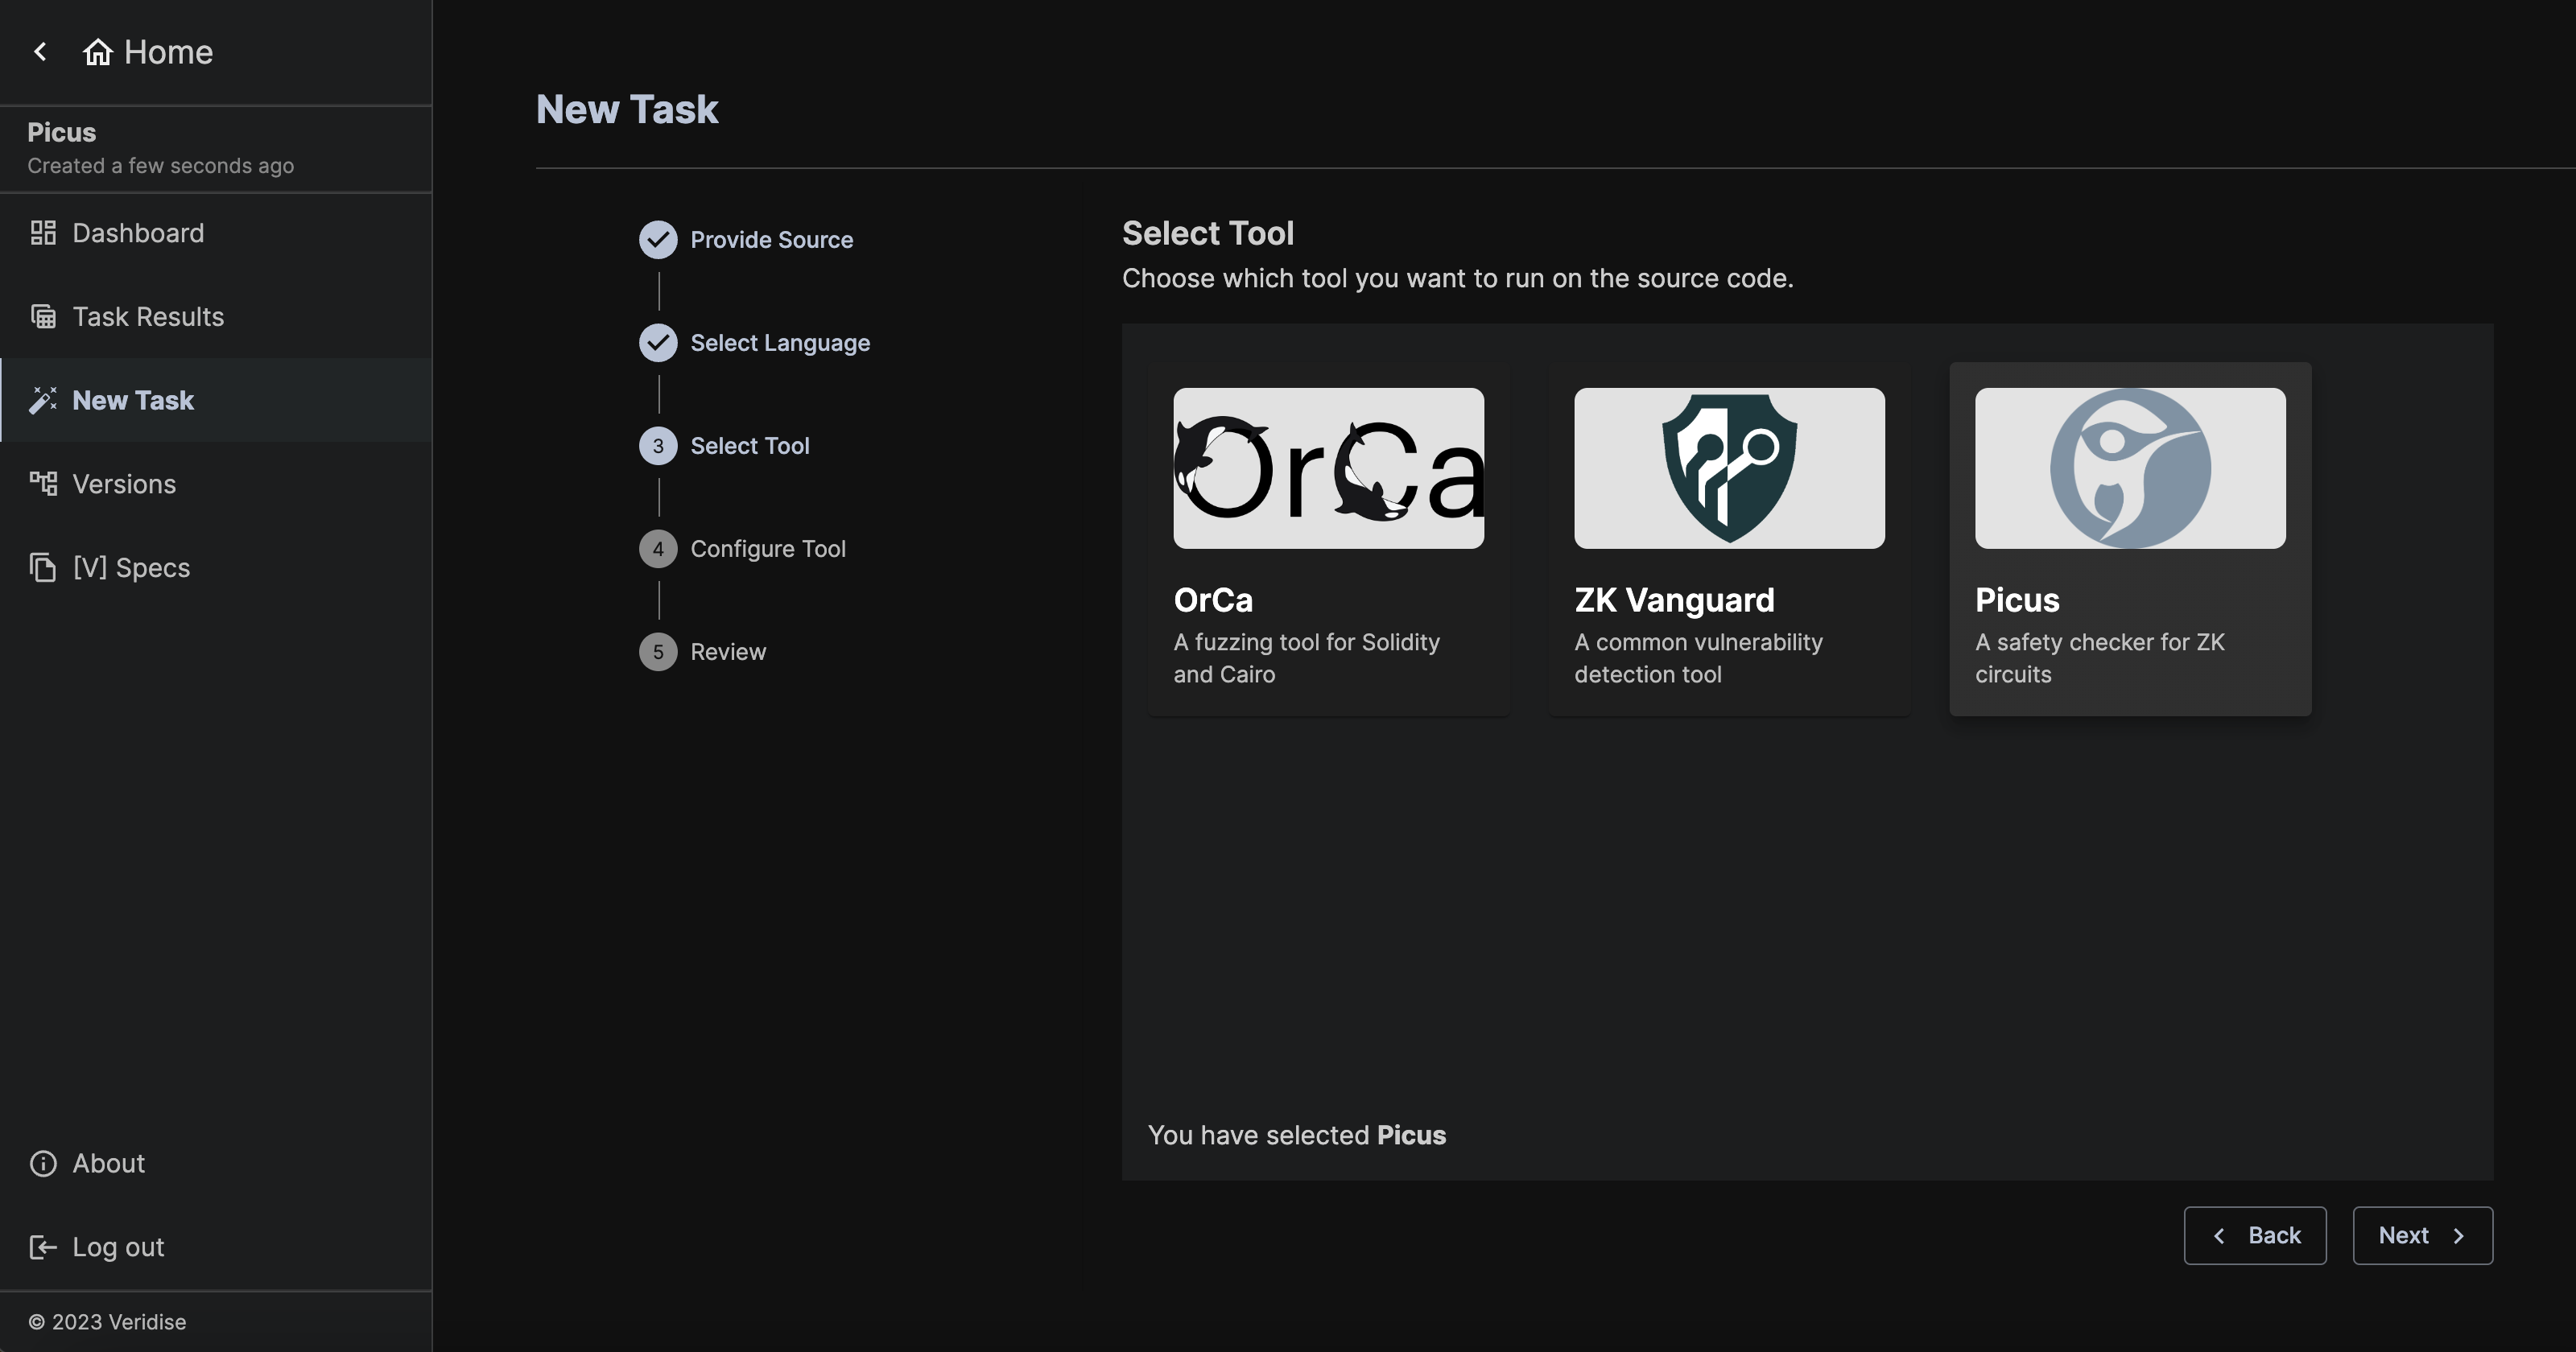The width and height of the screenshot is (2576, 1352).
Task: Click the Picus project name in sidebar
Action: 62,132
